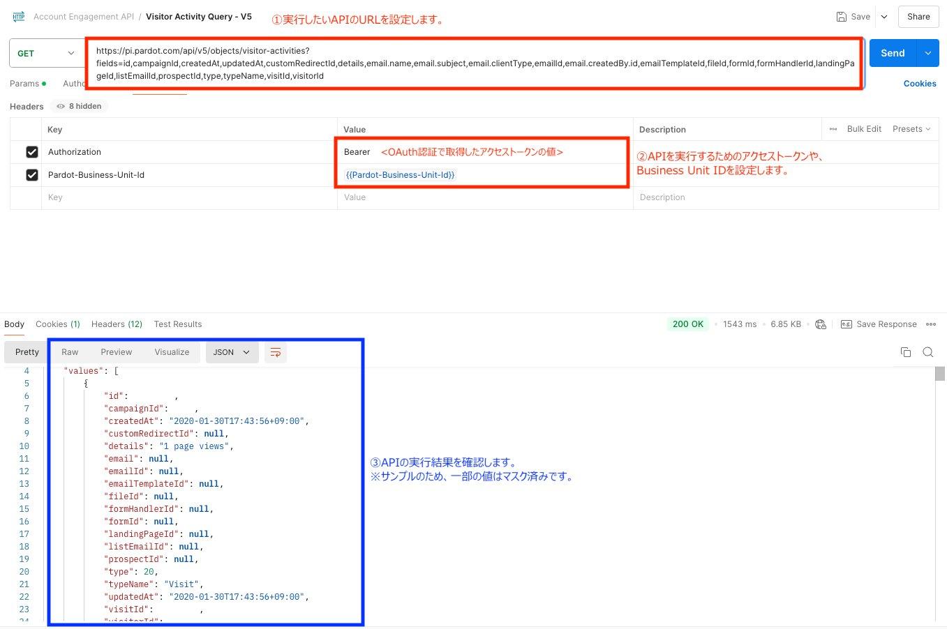
Task: Click the Bearer token value field
Action: 485,152
